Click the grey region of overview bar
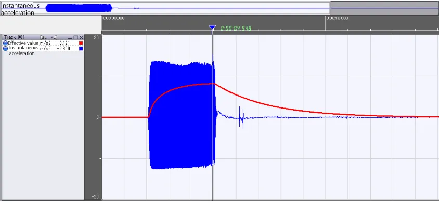 pyautogui.click(x=385, y=8)
